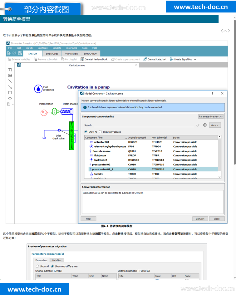This screenshot has height=295, width=236.
Task: Switch to the Variables tab
Action: click(57, 260)
